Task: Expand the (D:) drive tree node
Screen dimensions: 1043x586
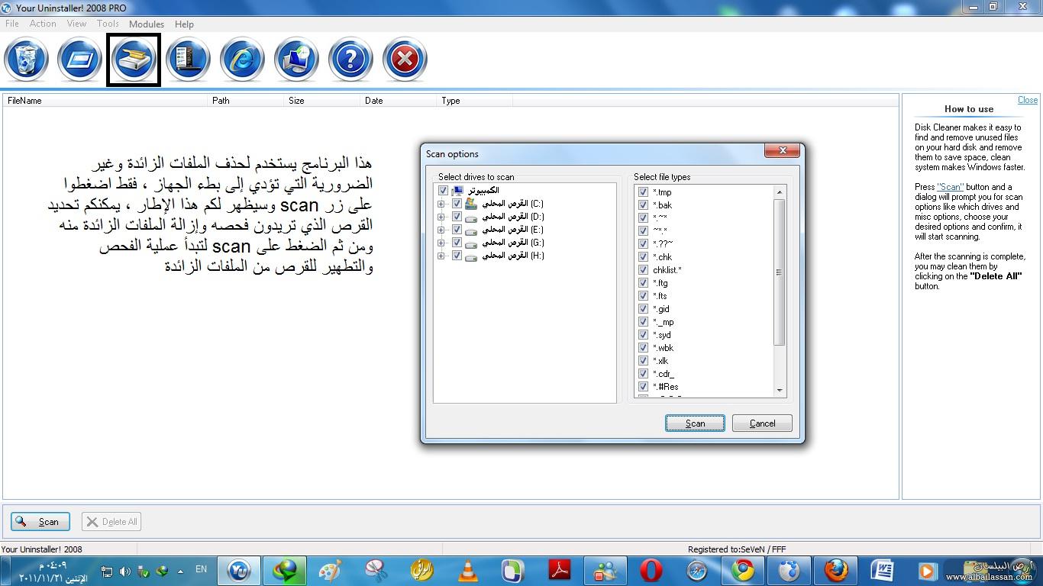Action: (441, 217)
